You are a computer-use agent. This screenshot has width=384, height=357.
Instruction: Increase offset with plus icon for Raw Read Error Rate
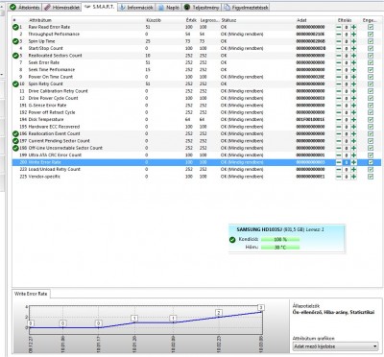[353, 27]
